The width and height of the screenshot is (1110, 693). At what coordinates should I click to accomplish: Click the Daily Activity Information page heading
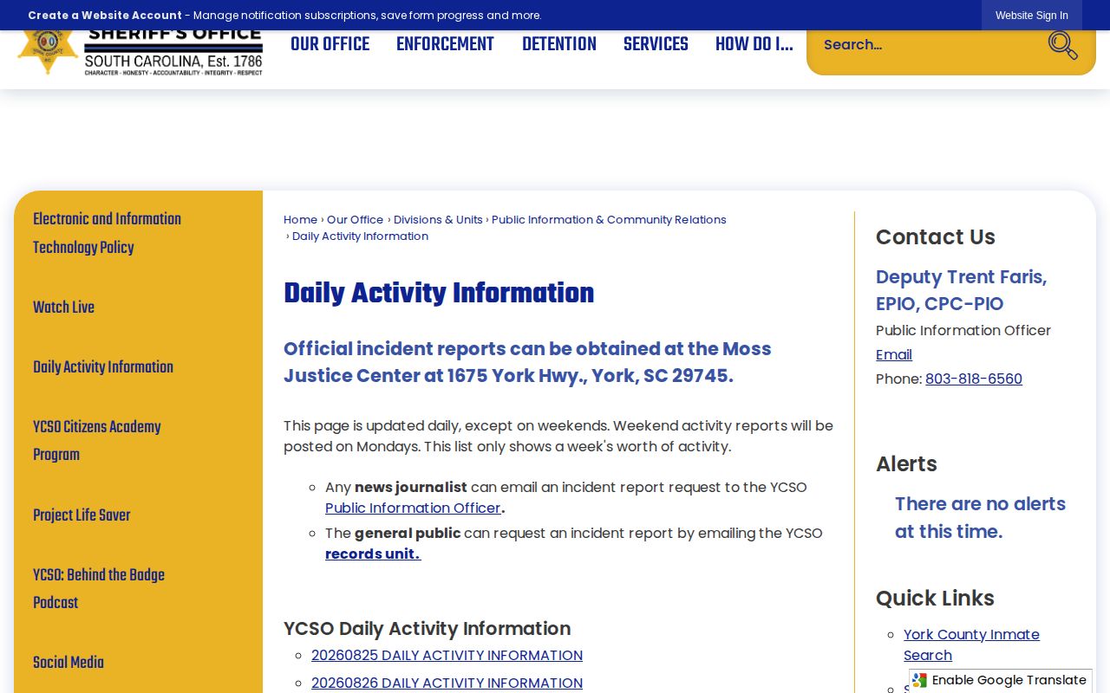(439, 294)
